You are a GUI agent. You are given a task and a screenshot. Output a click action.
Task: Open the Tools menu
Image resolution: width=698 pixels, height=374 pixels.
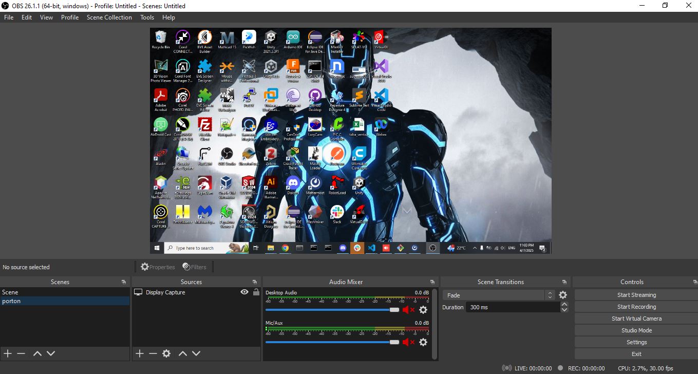(147, 17)
